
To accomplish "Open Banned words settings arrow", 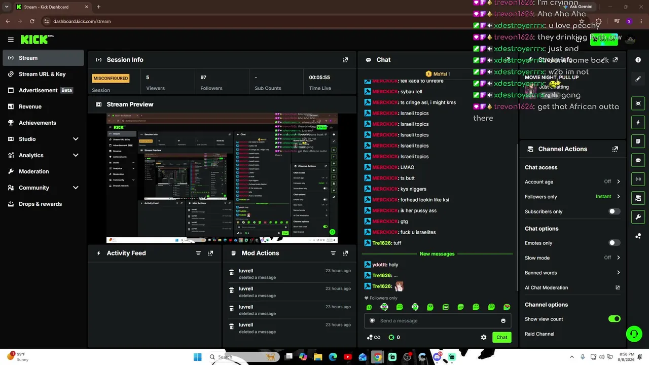I will [x=618, y=273].
